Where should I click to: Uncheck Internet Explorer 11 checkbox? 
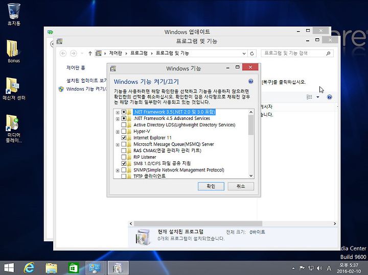coord(124,138)
